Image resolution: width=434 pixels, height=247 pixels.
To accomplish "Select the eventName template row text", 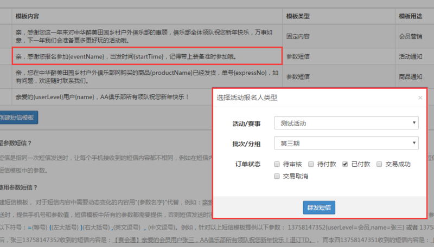I will coord(126,56).
